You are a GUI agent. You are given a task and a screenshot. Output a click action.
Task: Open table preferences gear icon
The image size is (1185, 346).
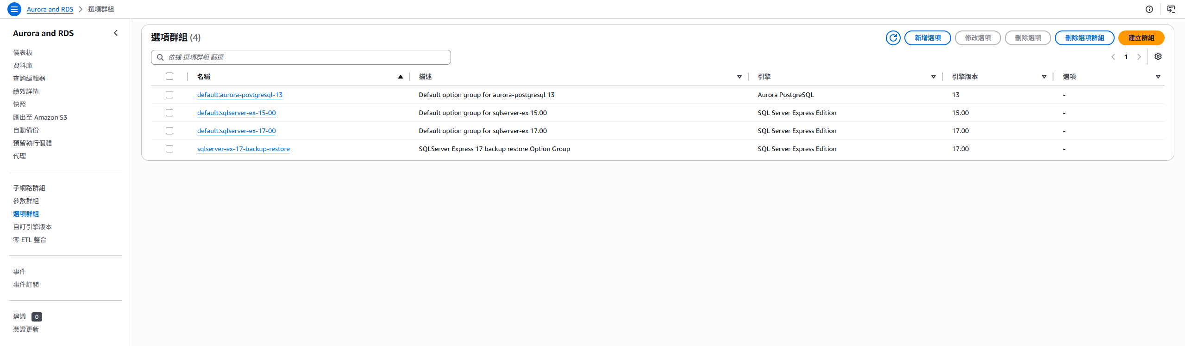pos(1158,56)
